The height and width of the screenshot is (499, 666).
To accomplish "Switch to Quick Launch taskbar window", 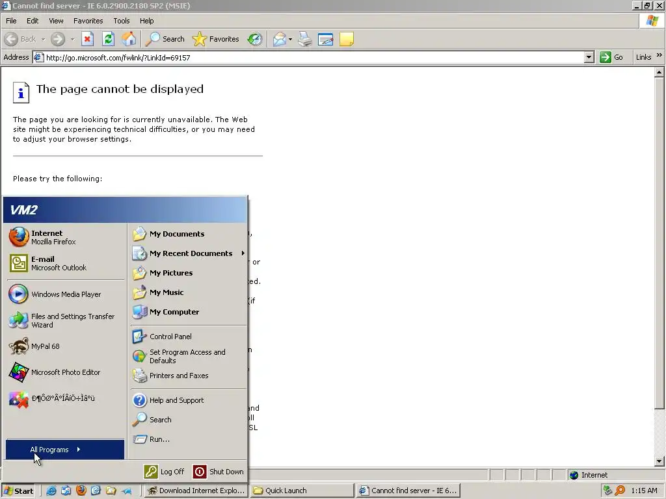I will [x=302, y=491].
